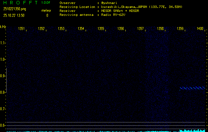Select the observer name @yuhmari
The height and width of the screenshot is (132, 208).
[109, 3]
